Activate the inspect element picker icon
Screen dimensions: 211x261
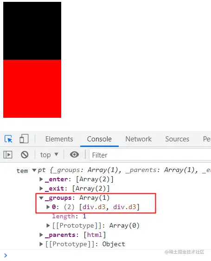(x=8, y=139)
